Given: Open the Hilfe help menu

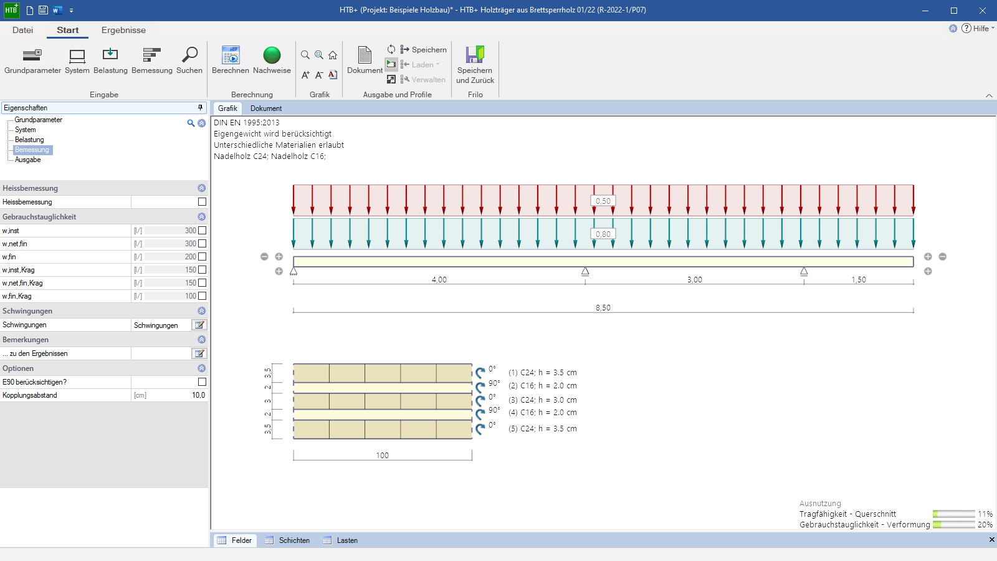Looking at the screenshot, I should pos(978,29).
